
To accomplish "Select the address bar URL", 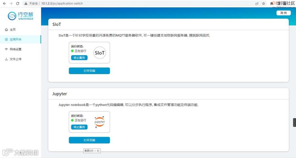I will pos(62,3).
